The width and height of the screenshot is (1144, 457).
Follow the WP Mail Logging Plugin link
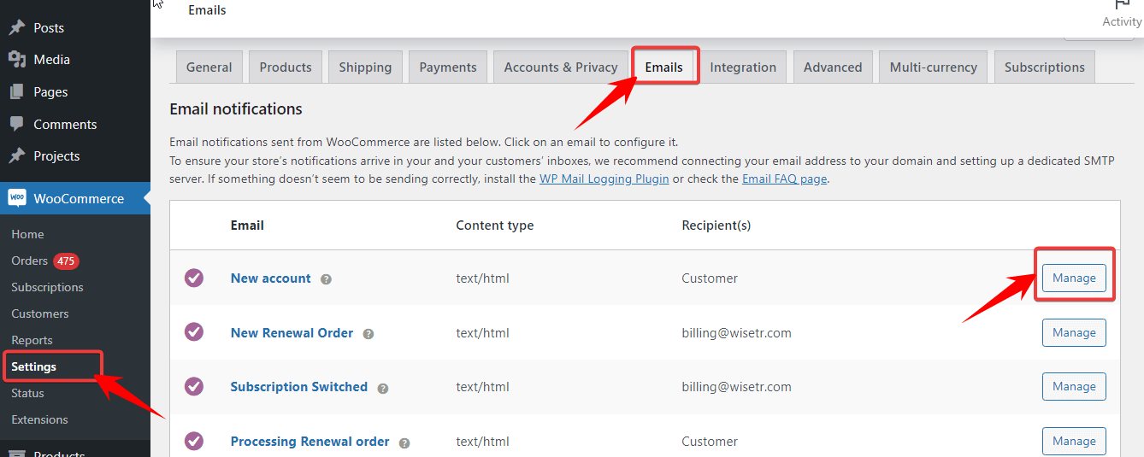point(604,179)
